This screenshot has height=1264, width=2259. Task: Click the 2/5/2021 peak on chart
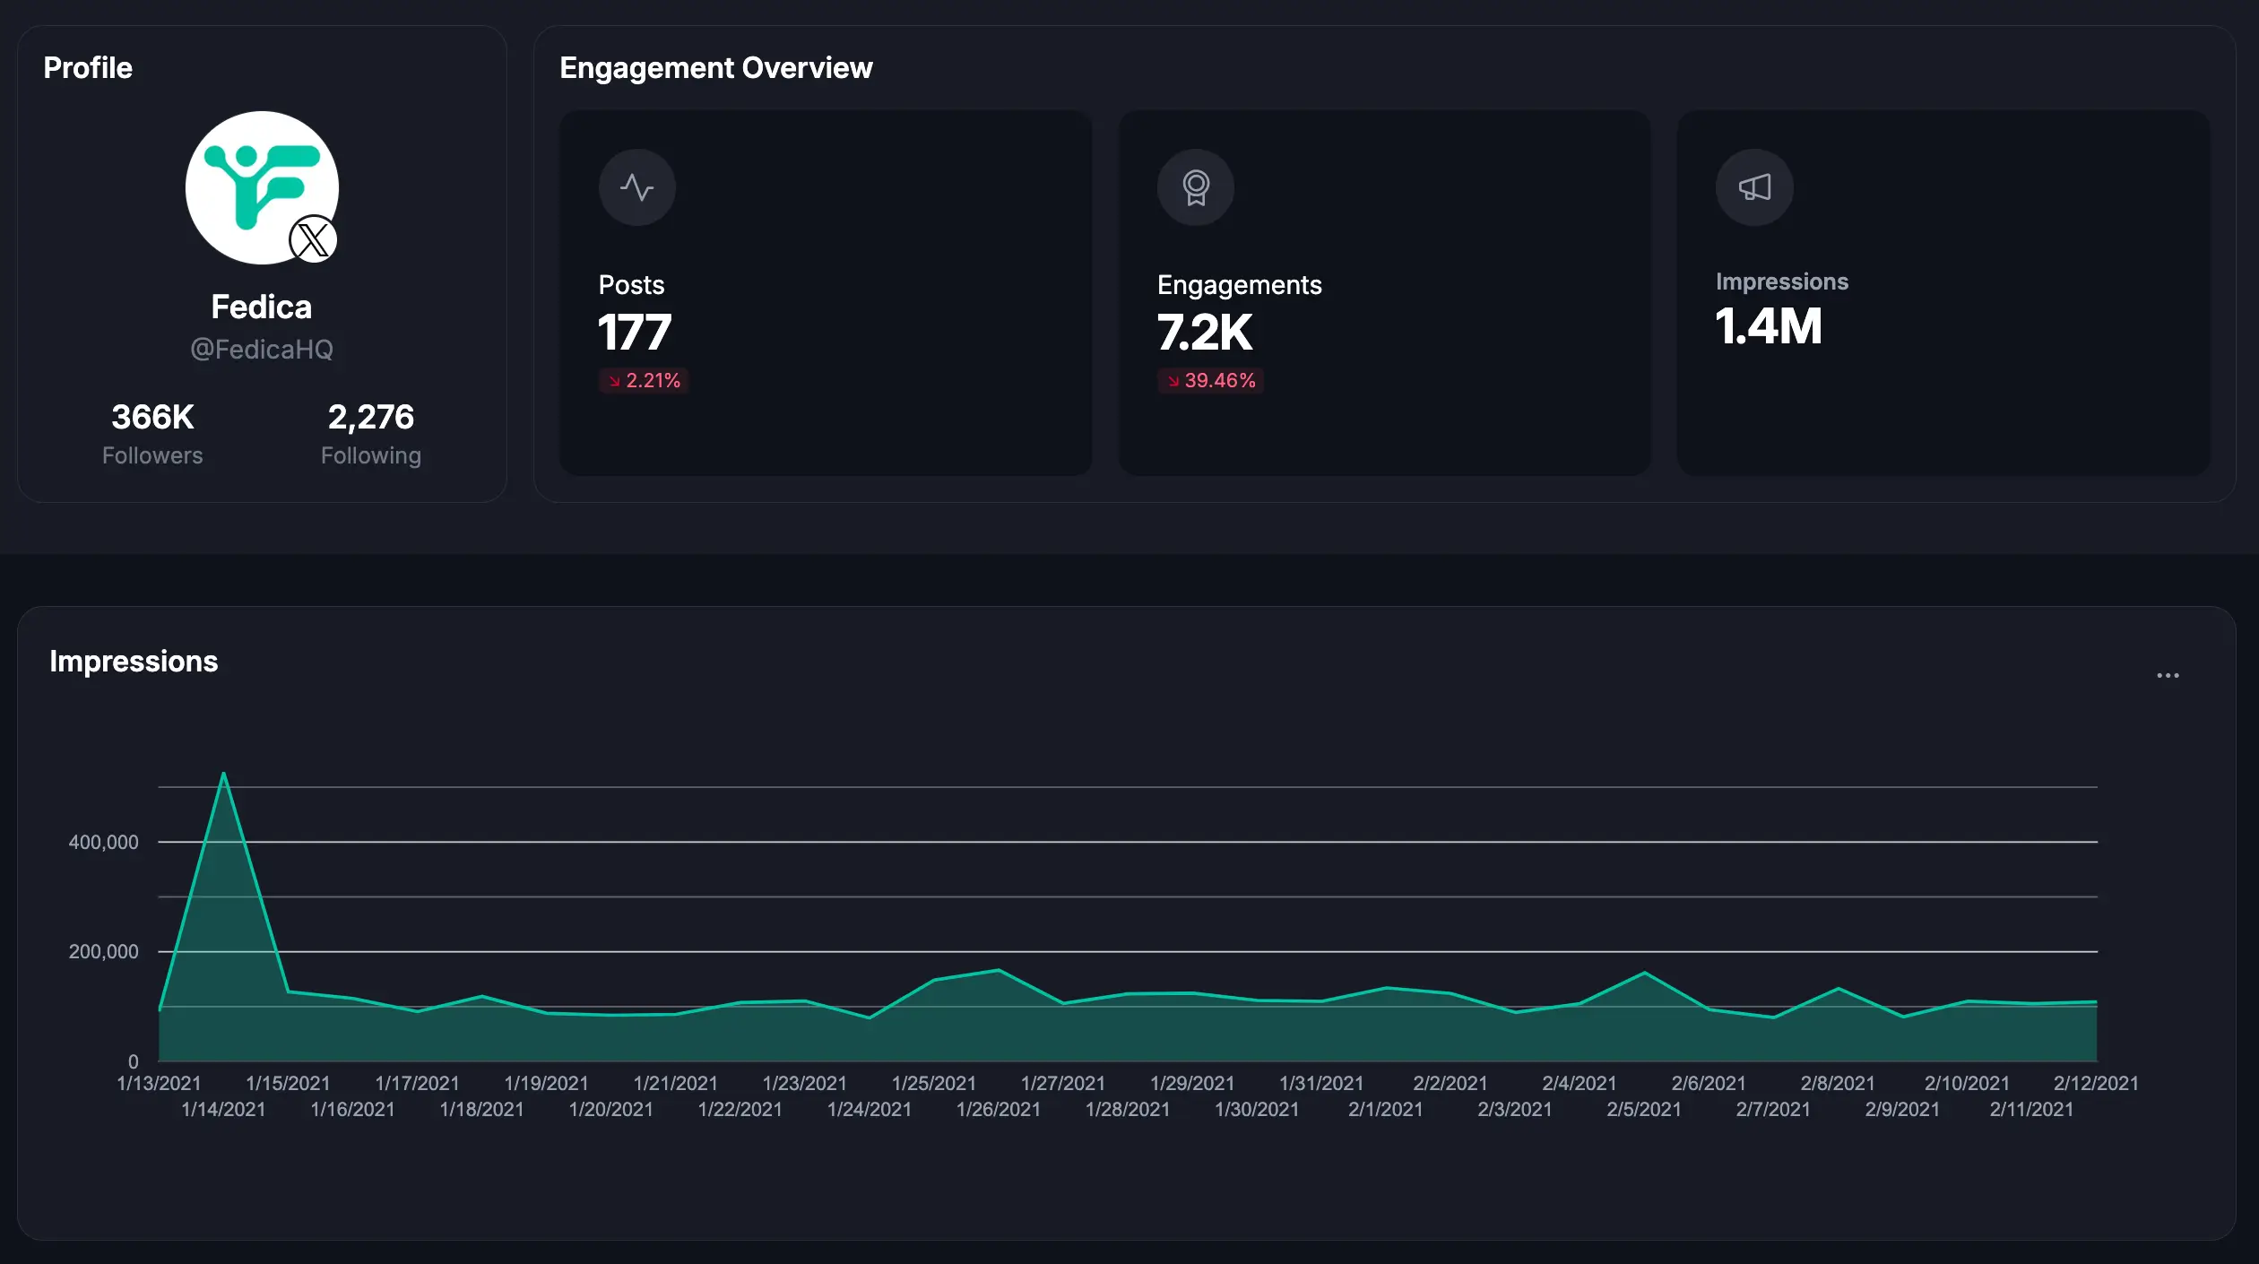(1644, 973)
